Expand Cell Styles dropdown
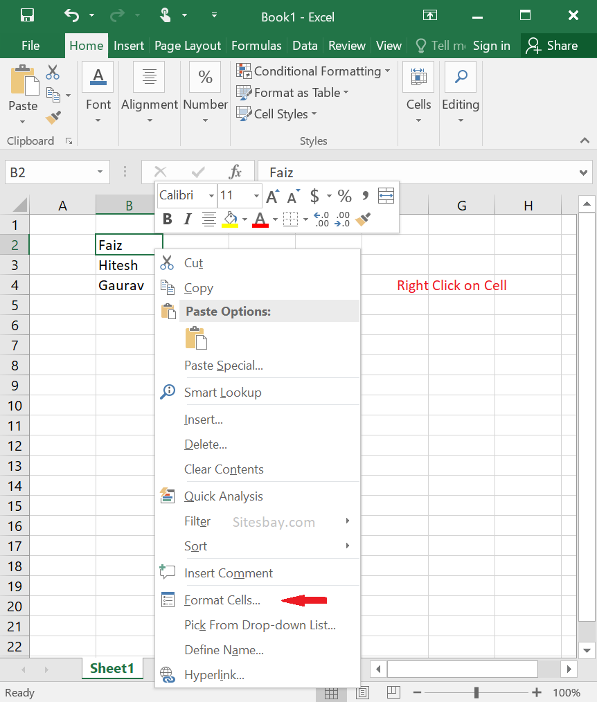This screenshot has height=702, width=597. 314,114
